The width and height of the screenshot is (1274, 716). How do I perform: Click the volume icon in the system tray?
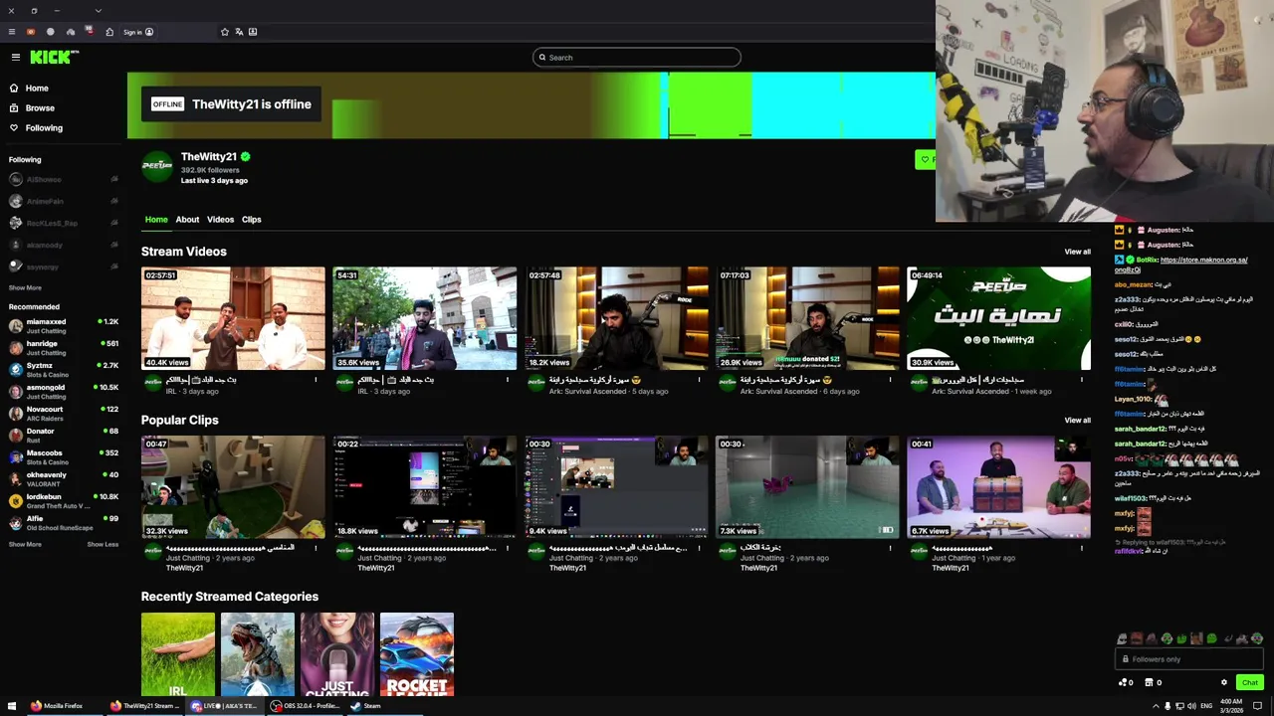pos(1191,706)
